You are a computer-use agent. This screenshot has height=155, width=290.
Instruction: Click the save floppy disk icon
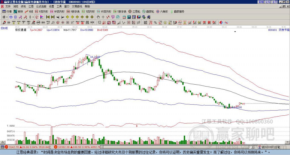pyautogui.click(x=139, y=17)
